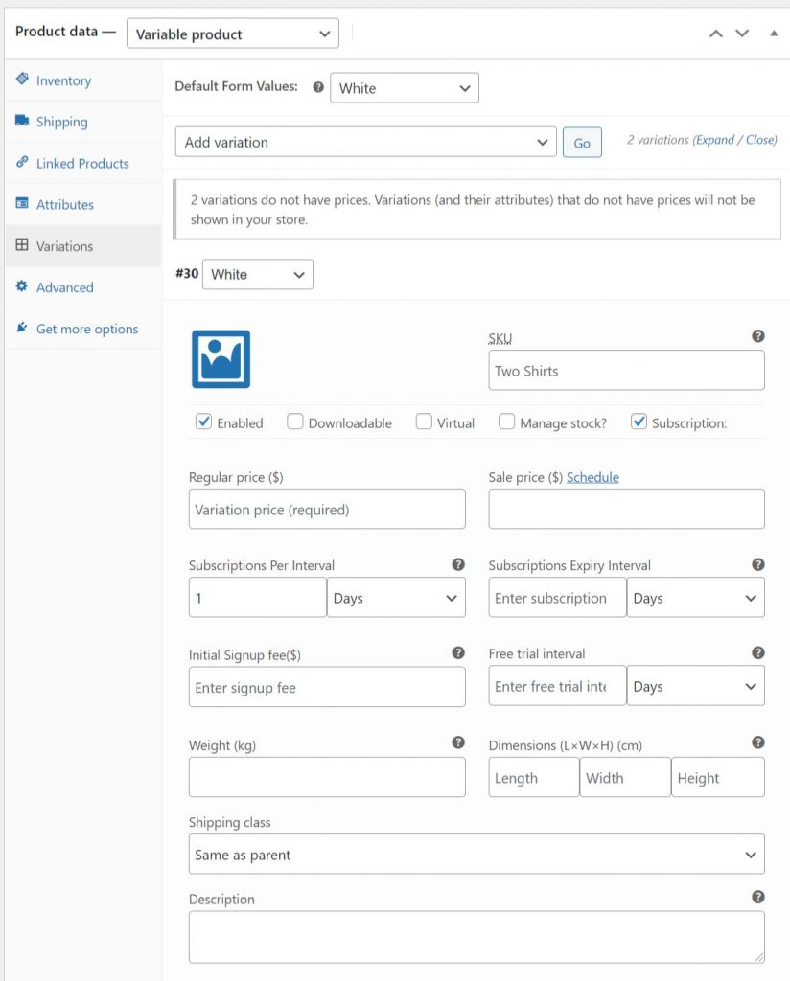Open the Add variation dropdown
Viewport: 790px width, 981px height.
[x=364, y=140]
